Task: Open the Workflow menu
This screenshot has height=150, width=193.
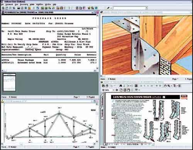Action: click(40, 5)
